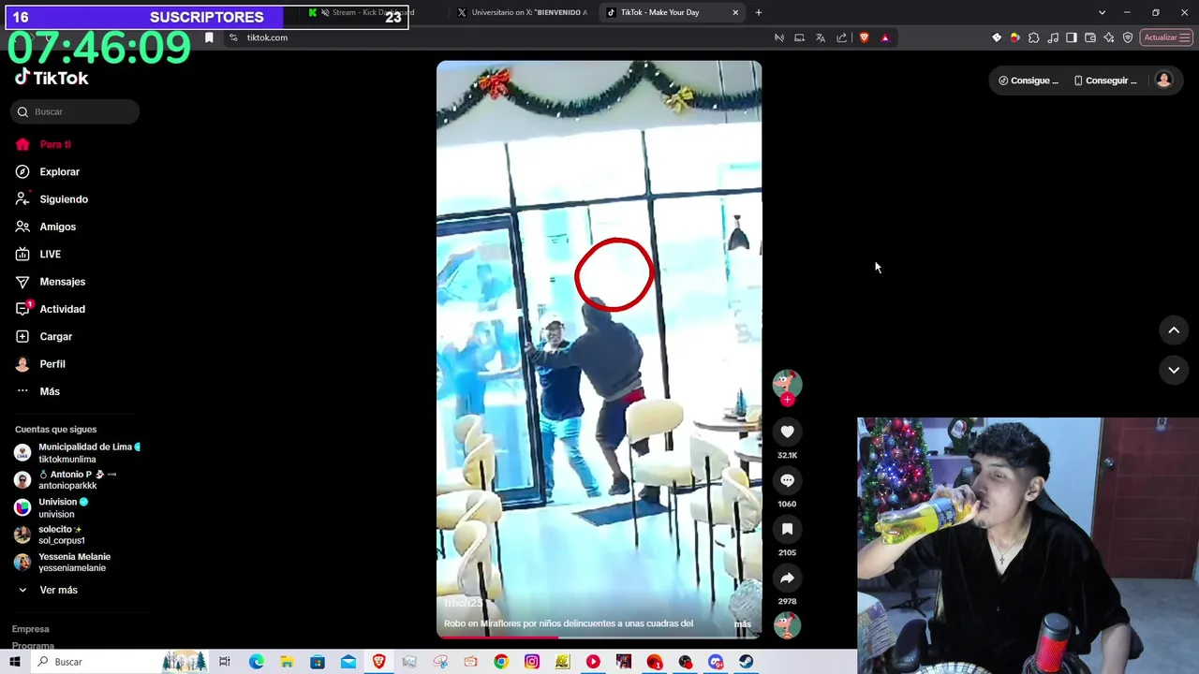Image resolution: width=1199 pixels, height=674 pixels.
Task: Open the Univision account
Action: pos(52,507)
